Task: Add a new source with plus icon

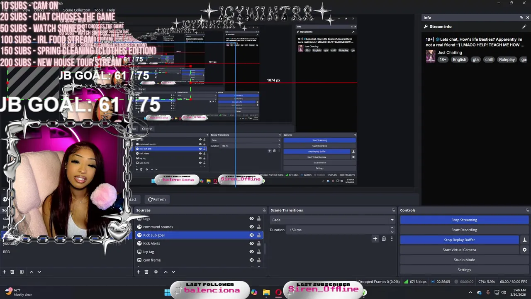Action: (139, 272)
